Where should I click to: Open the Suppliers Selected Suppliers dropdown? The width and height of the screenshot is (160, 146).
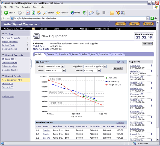[105, 66]
